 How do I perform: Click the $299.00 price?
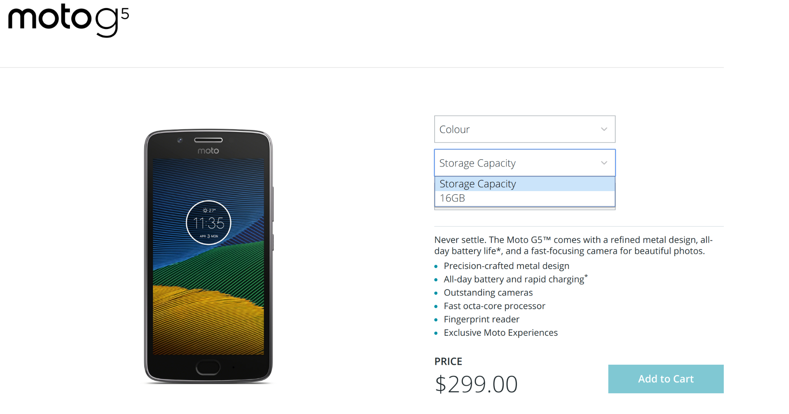[476, 384]
